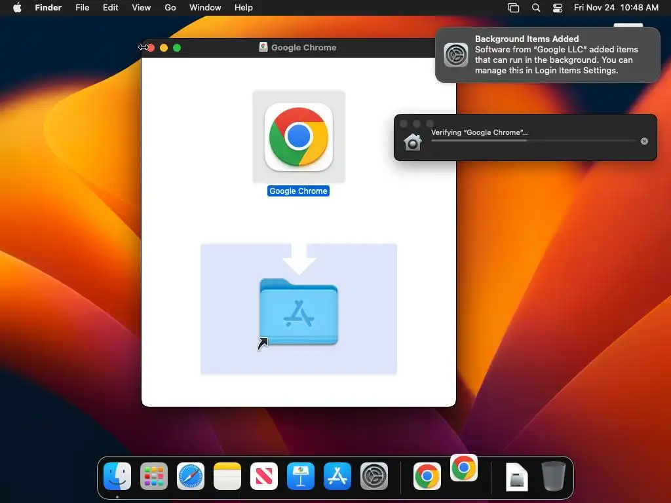The height and width of the screenshot is (503, 671).
Task: Open the View menu
Action: pyautogui.click(x=142, y=8)
